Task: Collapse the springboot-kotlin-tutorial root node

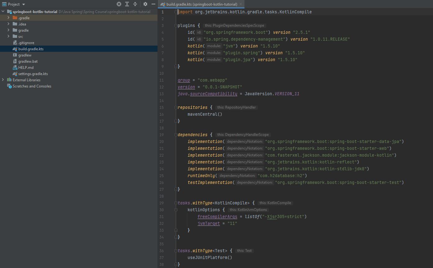Action: [x=3, y=12]
